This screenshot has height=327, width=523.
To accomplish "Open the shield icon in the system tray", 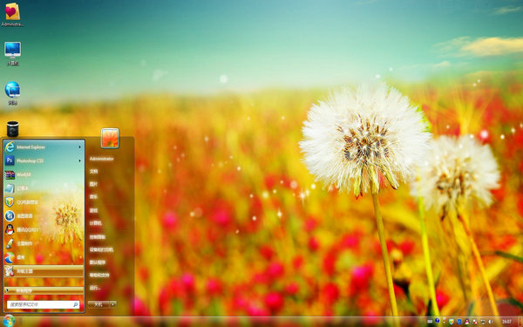I will [x=452, y=322].
